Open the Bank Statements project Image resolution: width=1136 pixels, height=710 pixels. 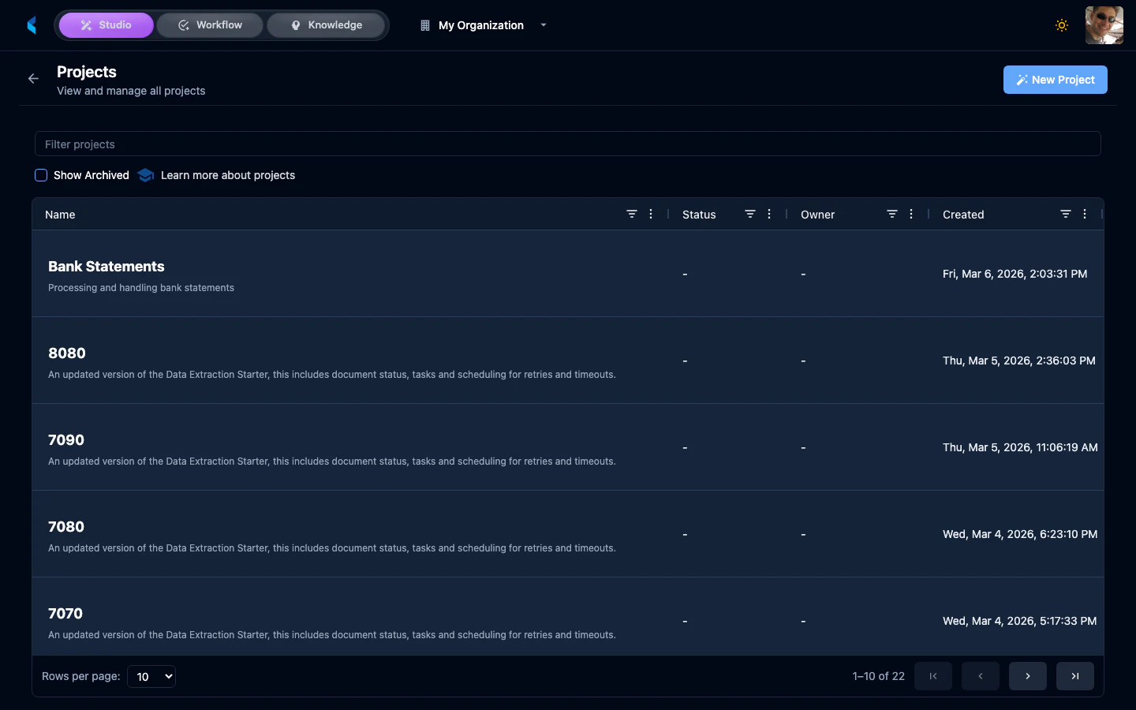[106, 267]
